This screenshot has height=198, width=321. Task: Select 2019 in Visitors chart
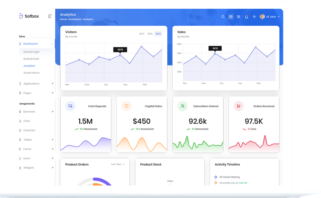point(158,34)
